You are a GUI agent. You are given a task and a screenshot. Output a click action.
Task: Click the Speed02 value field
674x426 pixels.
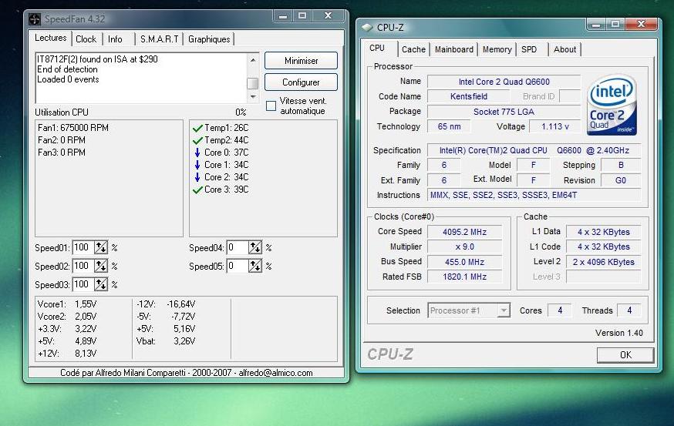(x=83, y=266)
